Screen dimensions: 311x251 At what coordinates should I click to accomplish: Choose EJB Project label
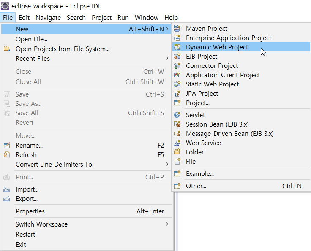click(x=202, y=57)
